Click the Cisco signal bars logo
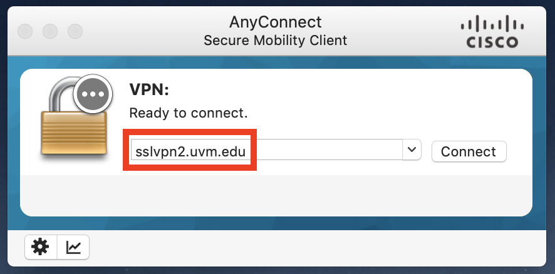This screenshot has height=274, width=555. 491,26
